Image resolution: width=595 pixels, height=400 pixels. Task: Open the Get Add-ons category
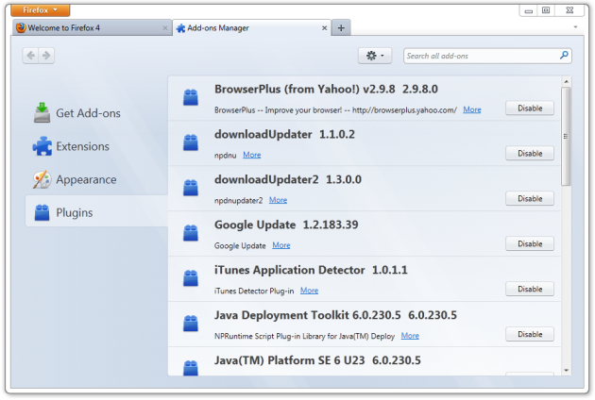pos(96,113)
